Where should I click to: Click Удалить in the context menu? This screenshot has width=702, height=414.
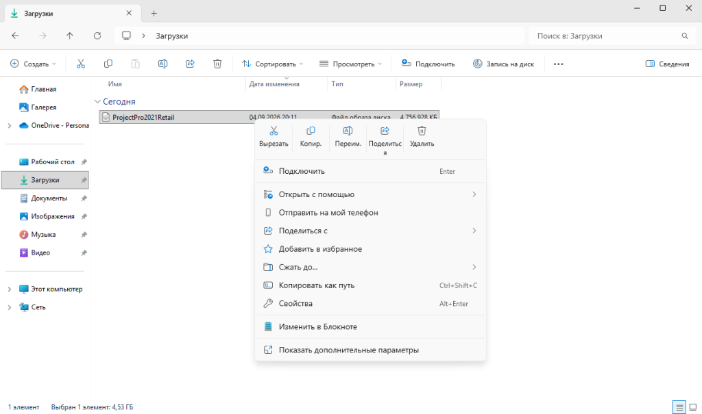pyautogui.click(x=422, y=137)
